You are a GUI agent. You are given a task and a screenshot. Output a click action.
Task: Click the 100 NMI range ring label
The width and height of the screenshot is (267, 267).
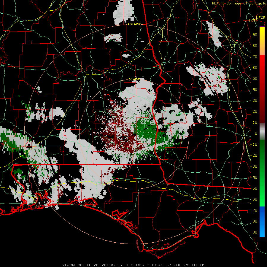coord(134,24)
